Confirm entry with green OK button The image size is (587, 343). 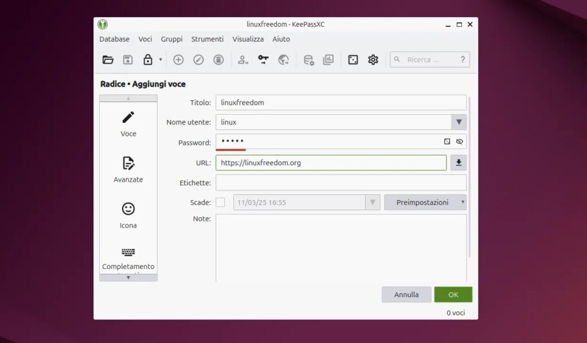click(x=453, y=295)
